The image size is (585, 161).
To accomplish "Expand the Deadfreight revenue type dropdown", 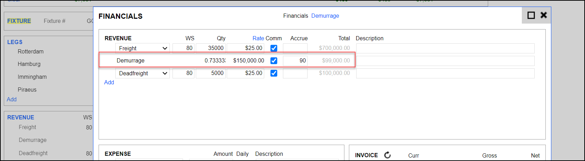I will 142,73.
